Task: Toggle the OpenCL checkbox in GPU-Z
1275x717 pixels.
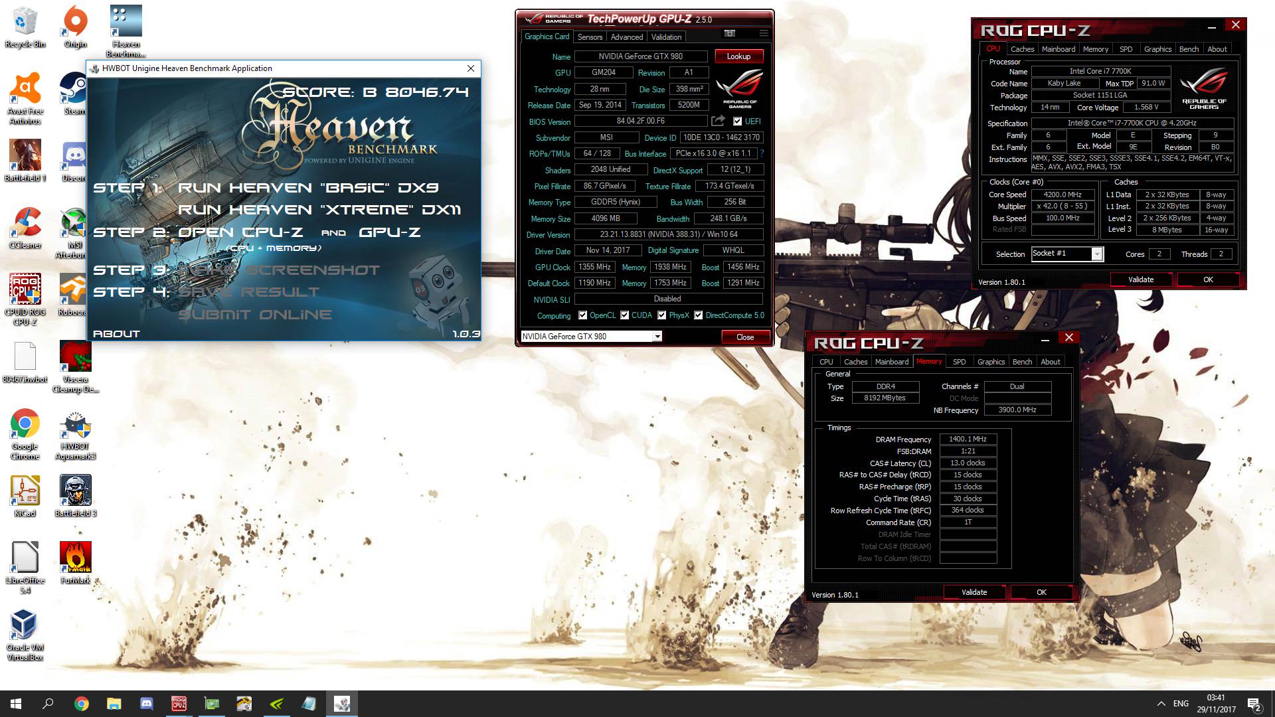Action: point(582,315)
